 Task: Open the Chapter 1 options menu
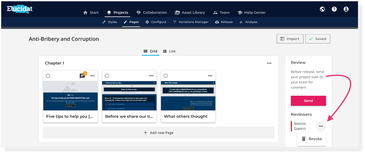269,63
